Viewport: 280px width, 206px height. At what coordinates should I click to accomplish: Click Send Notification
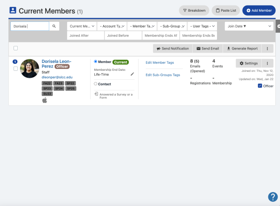[173, 48]
